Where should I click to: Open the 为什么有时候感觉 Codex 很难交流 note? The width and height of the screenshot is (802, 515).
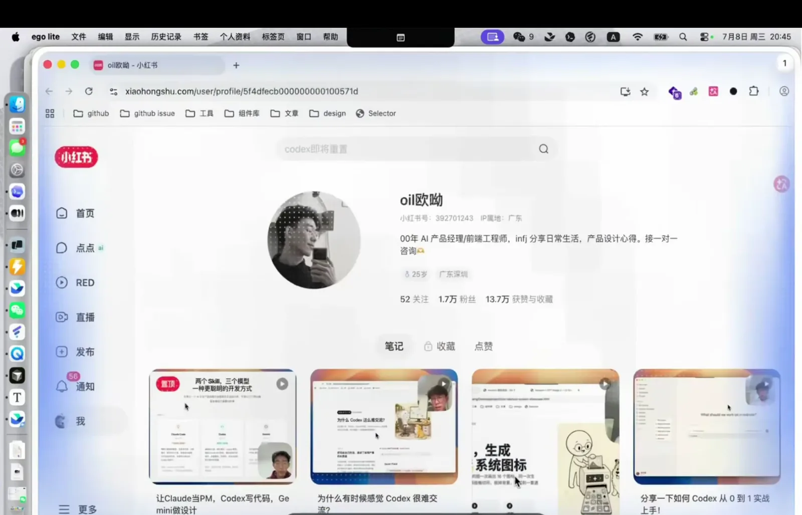[x=384, y=427]
